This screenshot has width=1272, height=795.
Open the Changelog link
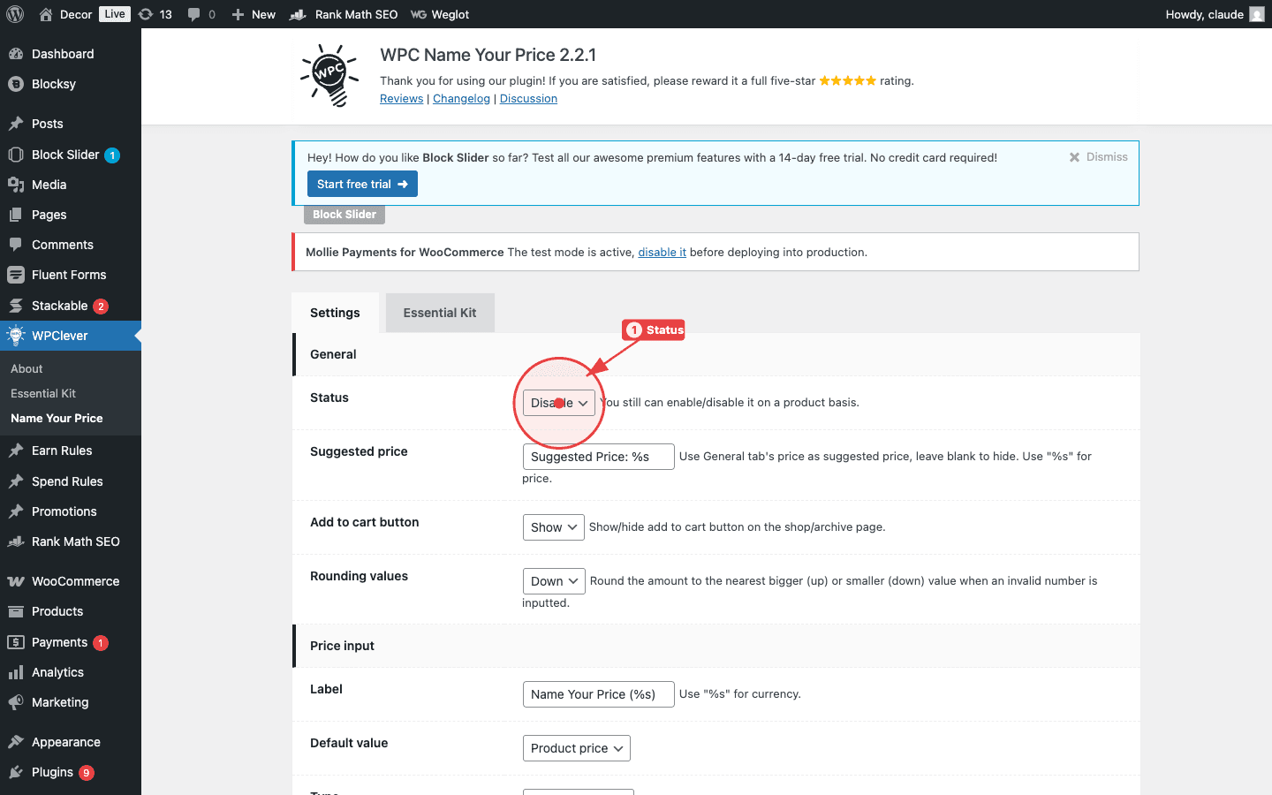click(461, 99)
